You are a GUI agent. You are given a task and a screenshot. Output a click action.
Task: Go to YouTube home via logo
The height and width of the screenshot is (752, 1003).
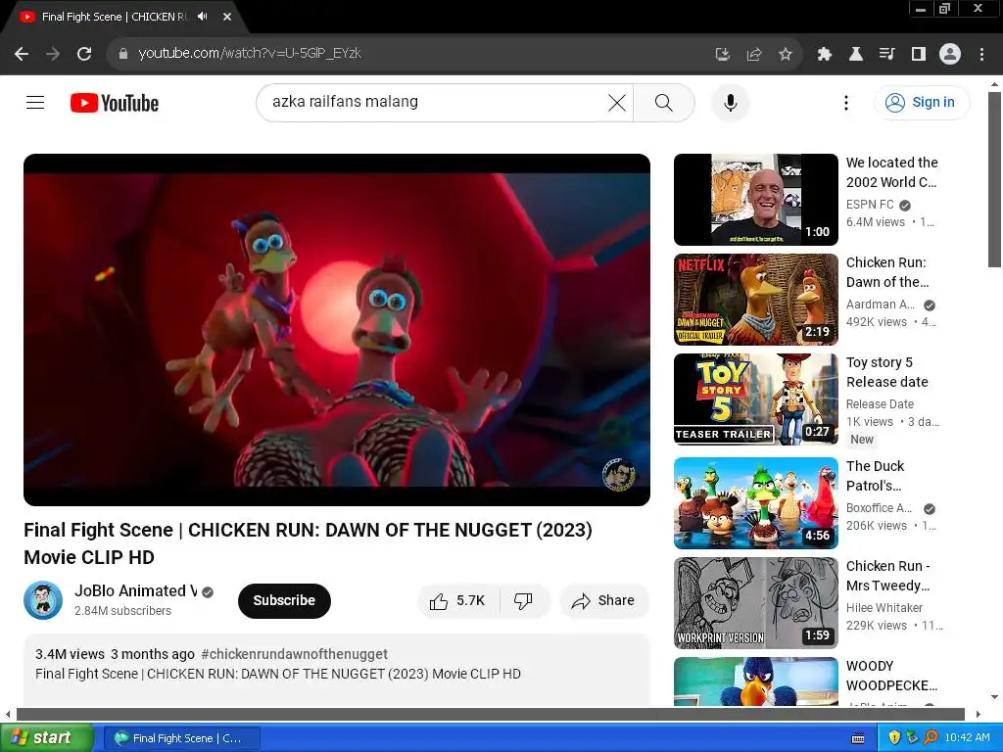click(115, 102)
